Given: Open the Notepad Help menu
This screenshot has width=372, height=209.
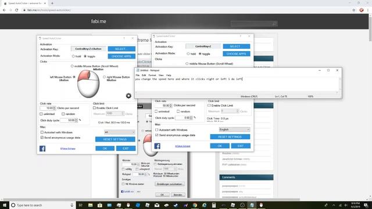Looking at the screenshot, I should coord(169,75).
